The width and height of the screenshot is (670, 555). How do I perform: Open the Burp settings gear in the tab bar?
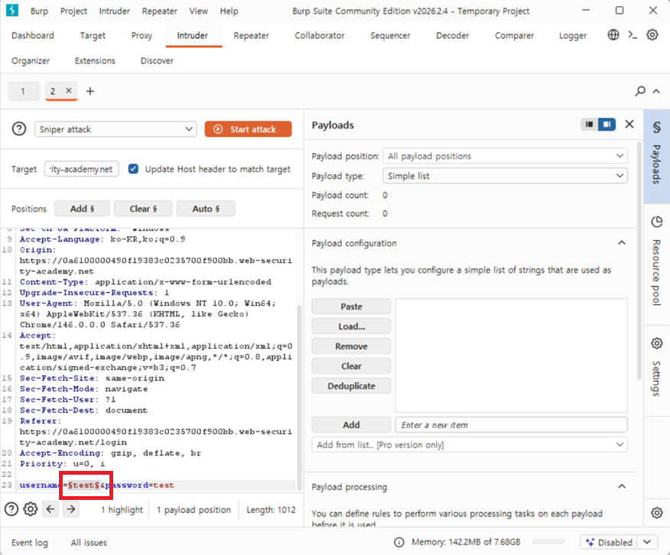point(652,35)
